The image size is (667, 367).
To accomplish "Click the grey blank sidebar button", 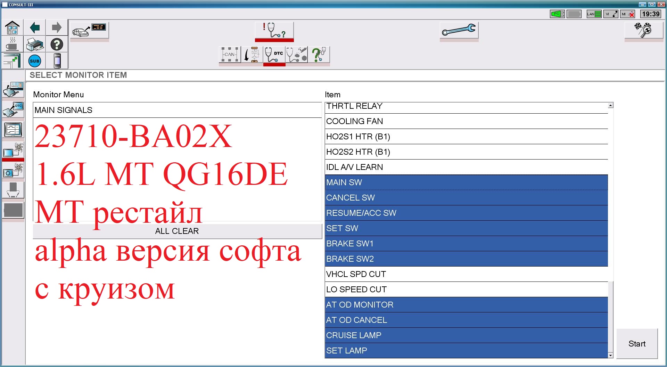I will point(13,210).
